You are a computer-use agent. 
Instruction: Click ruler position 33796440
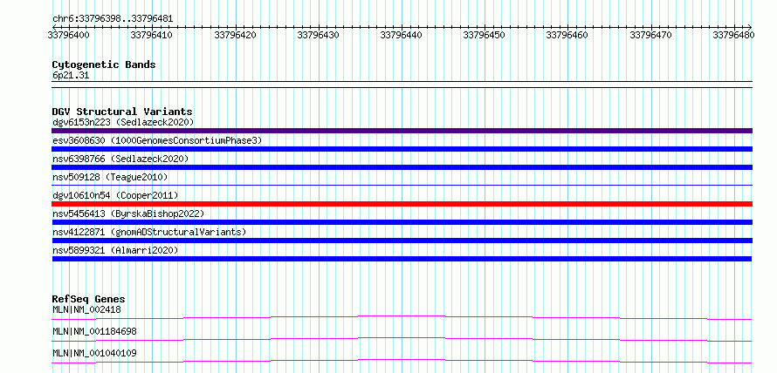(x=401, y=35)
